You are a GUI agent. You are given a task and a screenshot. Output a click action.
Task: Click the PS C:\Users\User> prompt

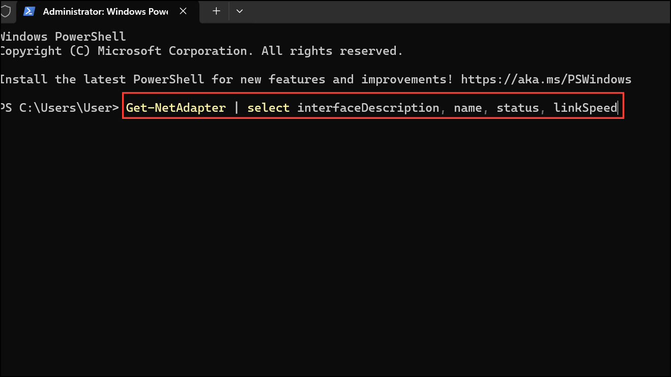(60, 108)
